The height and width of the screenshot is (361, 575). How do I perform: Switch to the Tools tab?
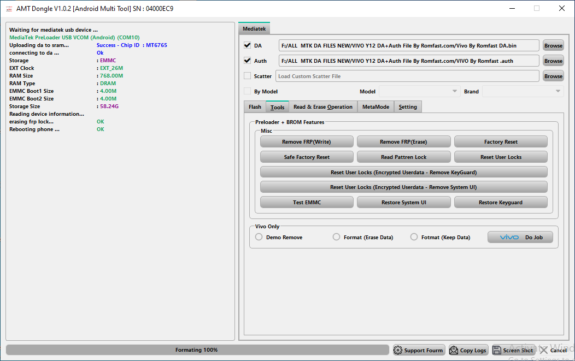coord(277,107)
